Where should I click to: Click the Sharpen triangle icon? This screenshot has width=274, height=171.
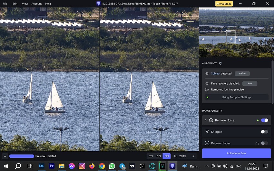click(207, 132)
